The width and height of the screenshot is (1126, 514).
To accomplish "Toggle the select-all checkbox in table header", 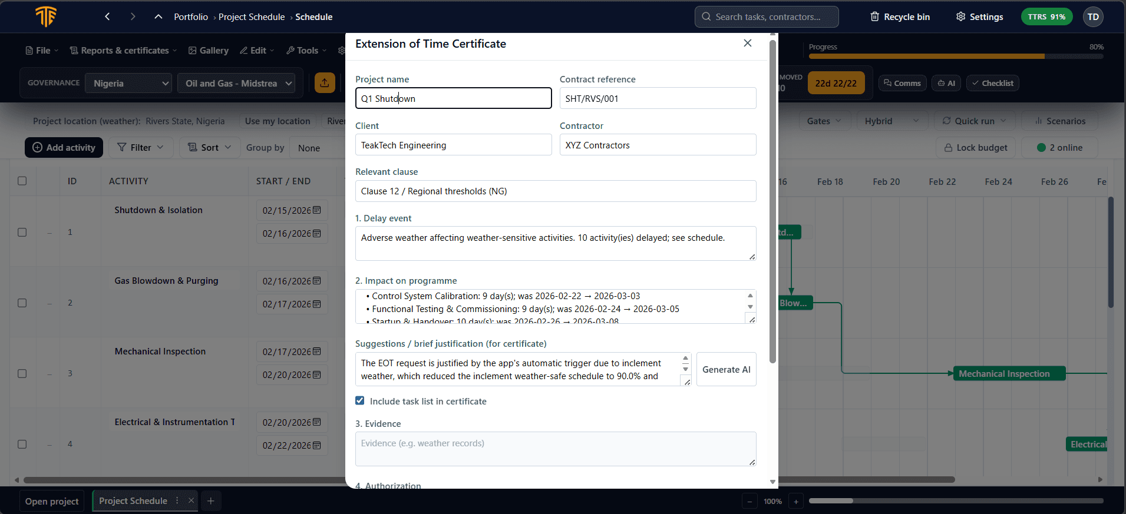I will [22, 181].
